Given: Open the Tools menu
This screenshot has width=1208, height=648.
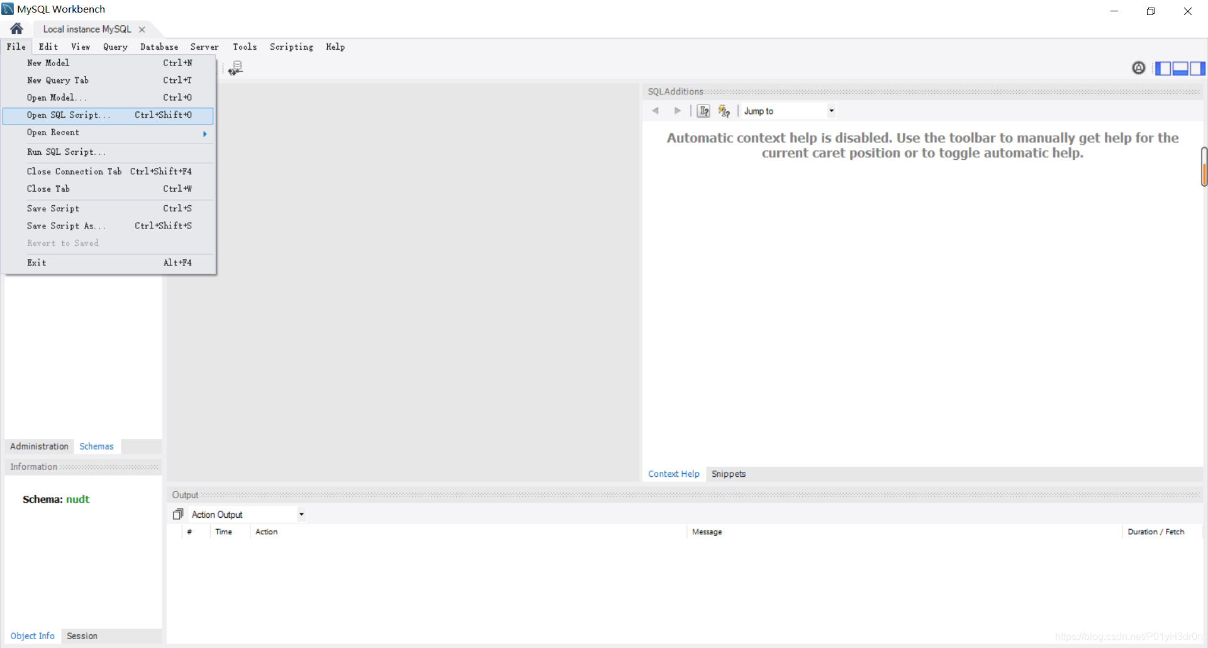Looking at the screenshot, I should pyautogui.click(x=245, y=47).
